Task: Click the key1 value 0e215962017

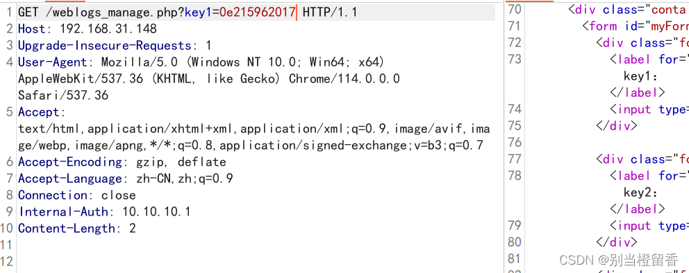Action: click(x=257, y=12)
